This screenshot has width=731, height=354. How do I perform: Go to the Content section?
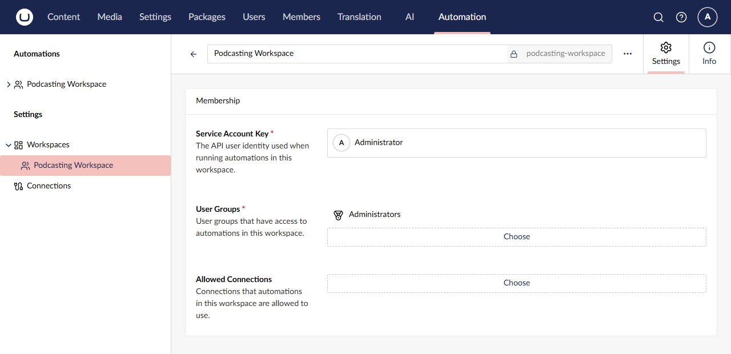point(63,17)
